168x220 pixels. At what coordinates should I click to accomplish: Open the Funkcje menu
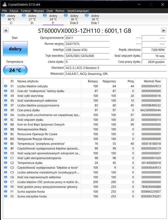tap(26, 11)
